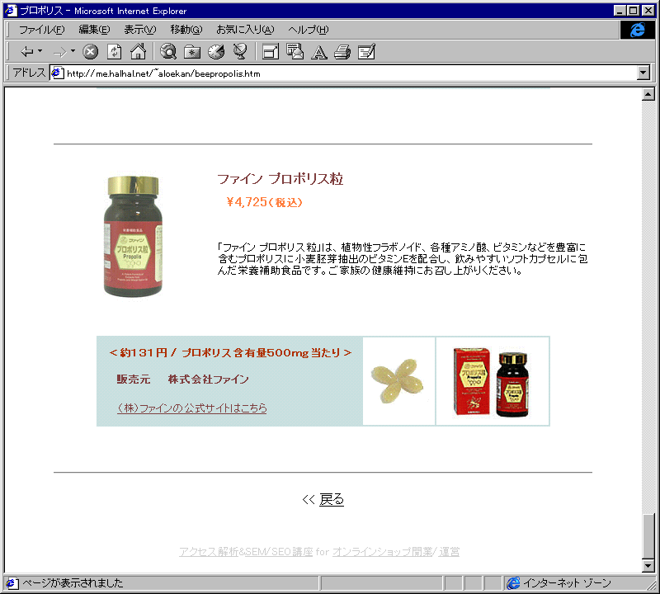The height and width of the screenshot is (594, 660).
Task: Open the Search toolbar icon
Action: (168, 51)
